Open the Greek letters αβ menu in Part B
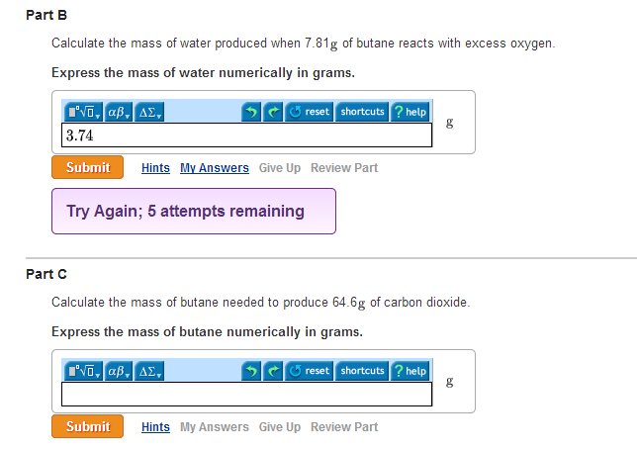This screenshot has width=637, height=449. (x=119, y=112)
